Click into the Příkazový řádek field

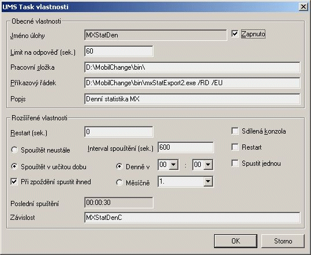pos(192,83)
